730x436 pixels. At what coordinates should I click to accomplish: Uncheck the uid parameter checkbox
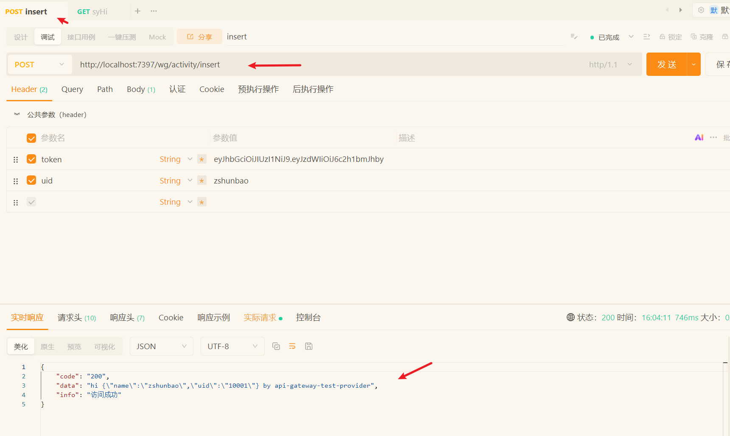click(x=31, y=181)
